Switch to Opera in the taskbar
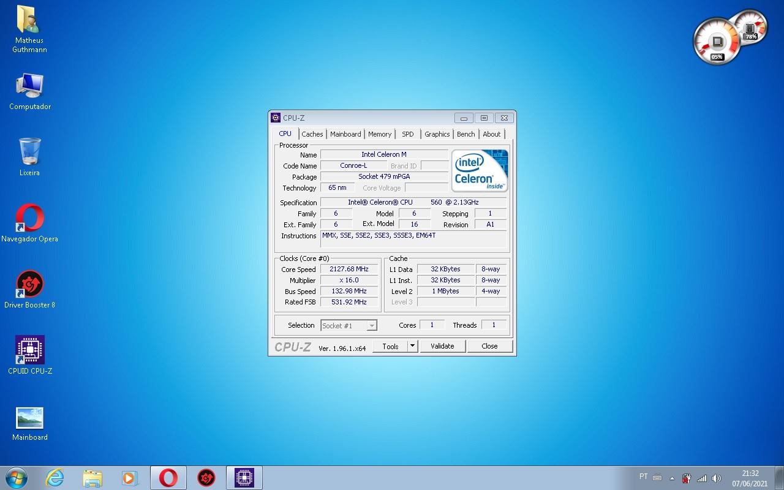Image resolution: width=784 pixels, height=490 pixels. click(168, 478)
